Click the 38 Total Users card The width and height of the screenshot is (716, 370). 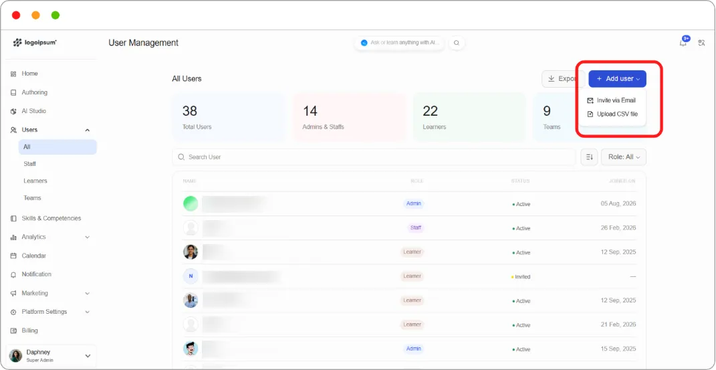click(x=229, y=117)
